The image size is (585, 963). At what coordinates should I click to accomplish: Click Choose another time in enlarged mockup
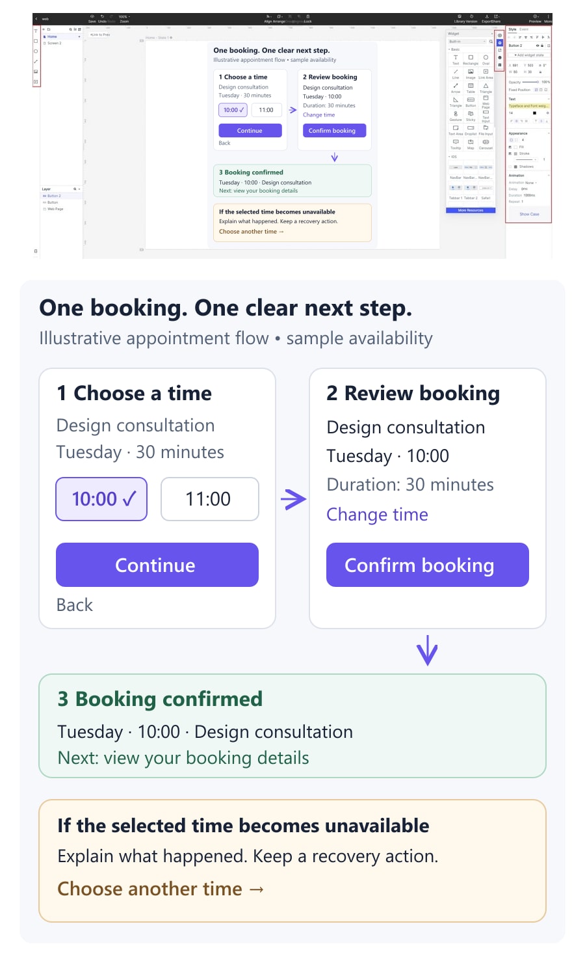tap(161, 888)
